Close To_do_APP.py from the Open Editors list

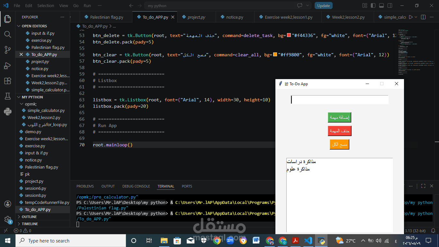tap(21, 54)
